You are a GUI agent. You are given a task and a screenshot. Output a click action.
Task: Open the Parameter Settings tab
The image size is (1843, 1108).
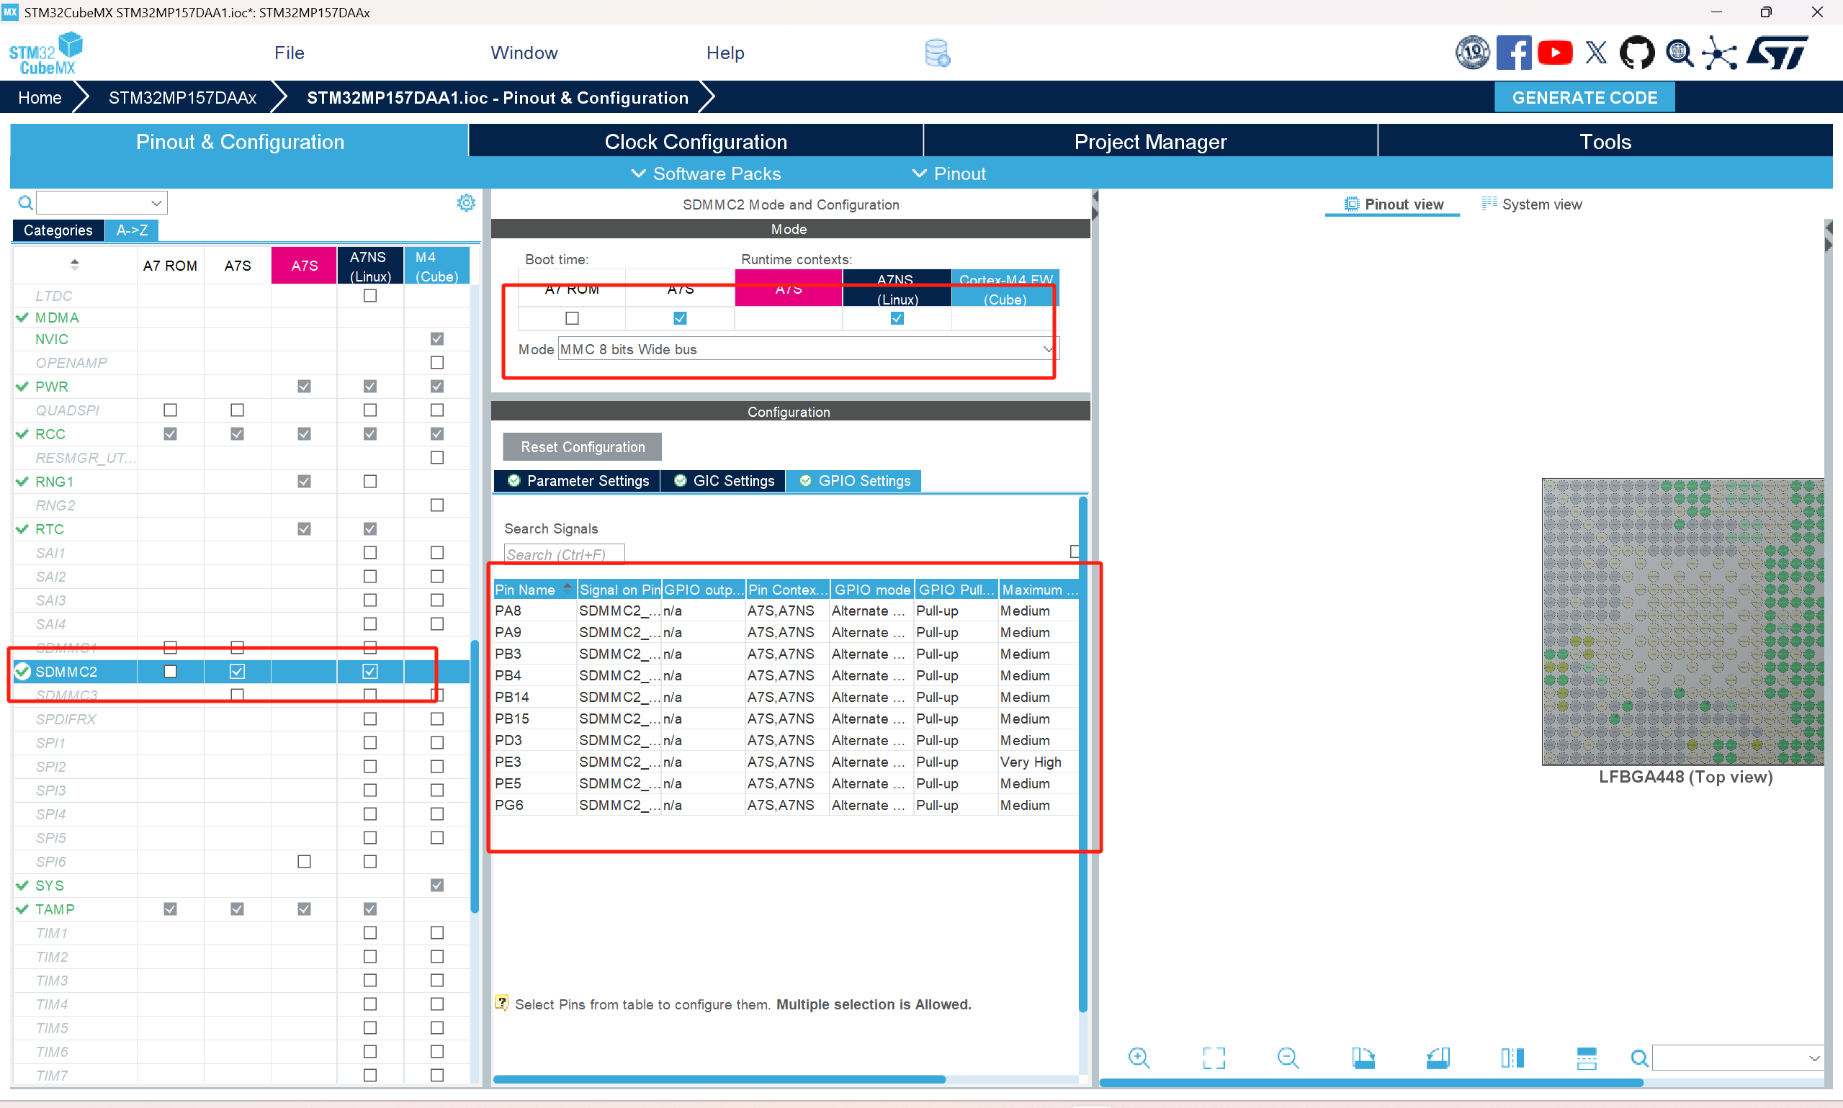(x=578, y=481)
